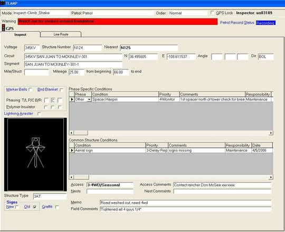Screen dimensions: 285x232
Task: Toggle the Lightning Arrester checkbox
Action: coord(39,114)
